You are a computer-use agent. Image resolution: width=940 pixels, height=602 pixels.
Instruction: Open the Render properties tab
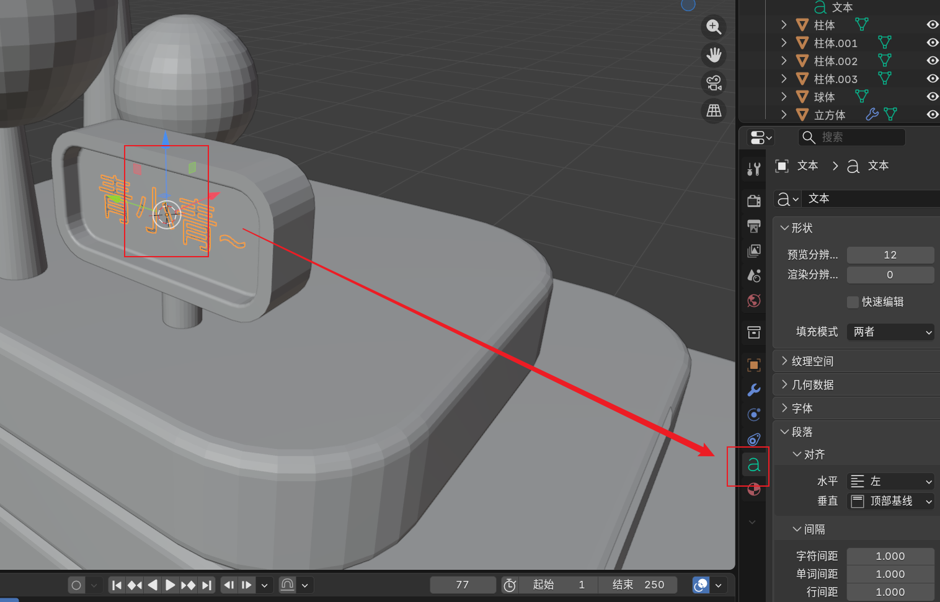click(x=754, y=201)
